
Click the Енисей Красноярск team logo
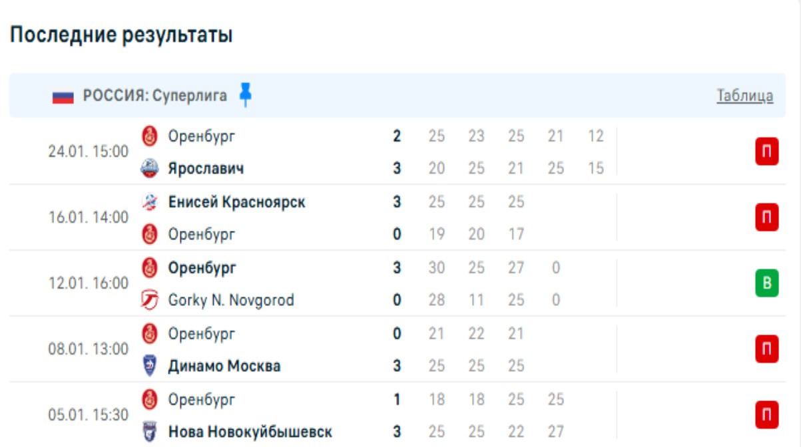[150, 202]
